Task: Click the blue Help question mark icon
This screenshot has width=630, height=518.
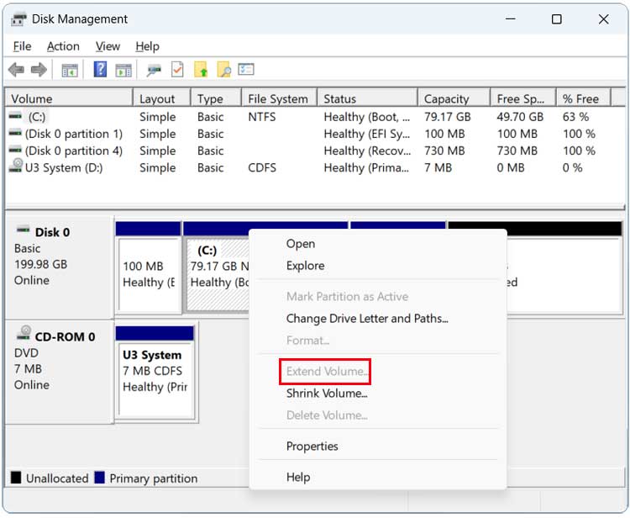Action: coord(100,70)
